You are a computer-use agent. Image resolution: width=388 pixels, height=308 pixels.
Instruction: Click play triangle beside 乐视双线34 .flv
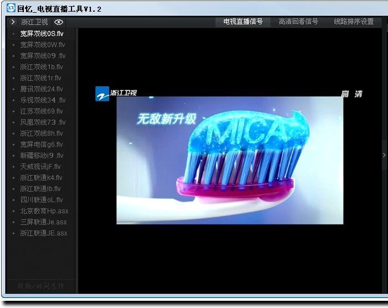tap(14, 100)
